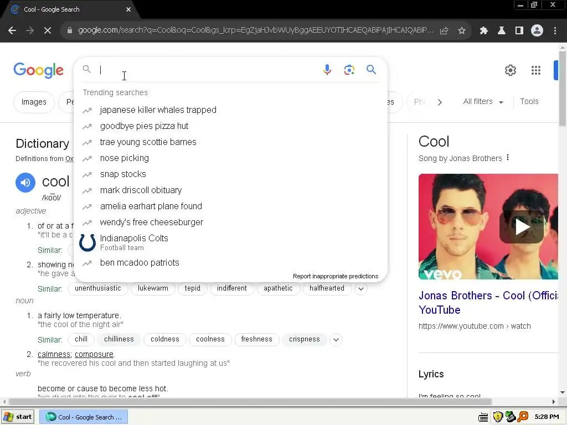Click the Tools button

(529, 102)
